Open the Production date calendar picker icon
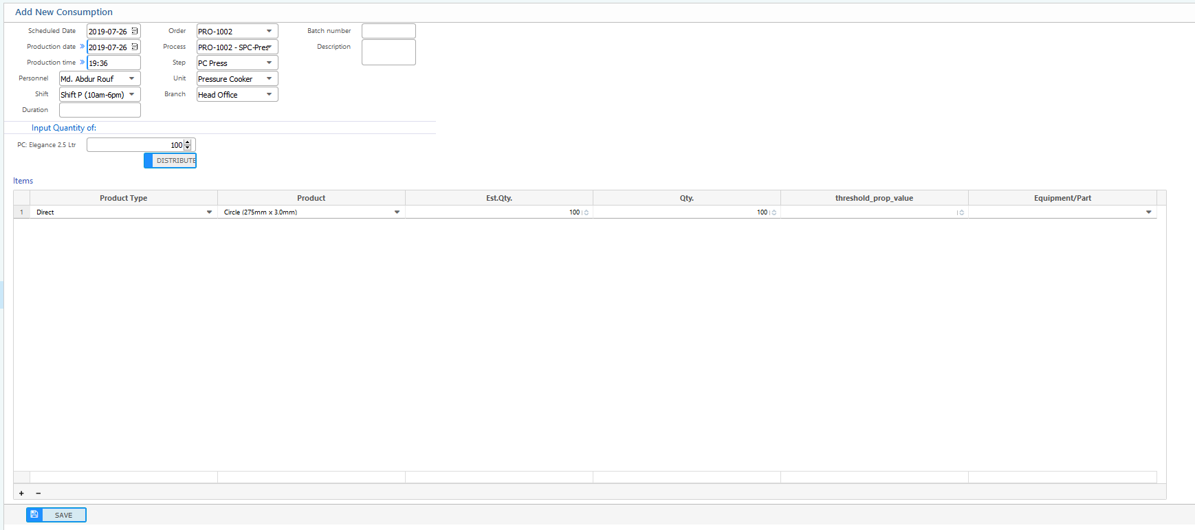Image resolution: width=1195 pixels, height=530 pixels. pos(135,47)
